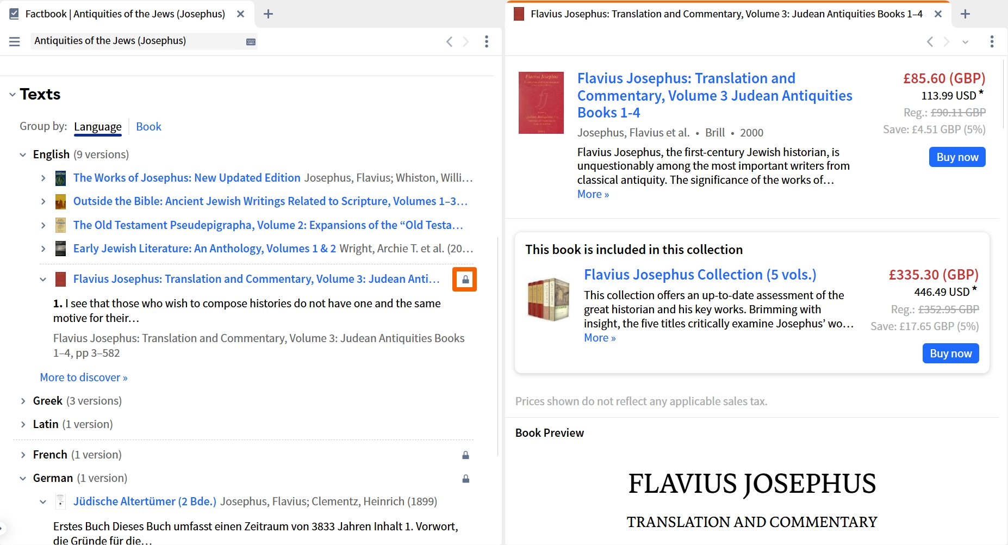Click red book icon on Flavius Josephus tab

point(519,14)
